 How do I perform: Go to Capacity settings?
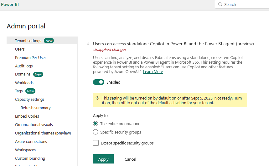coord(29,100)
